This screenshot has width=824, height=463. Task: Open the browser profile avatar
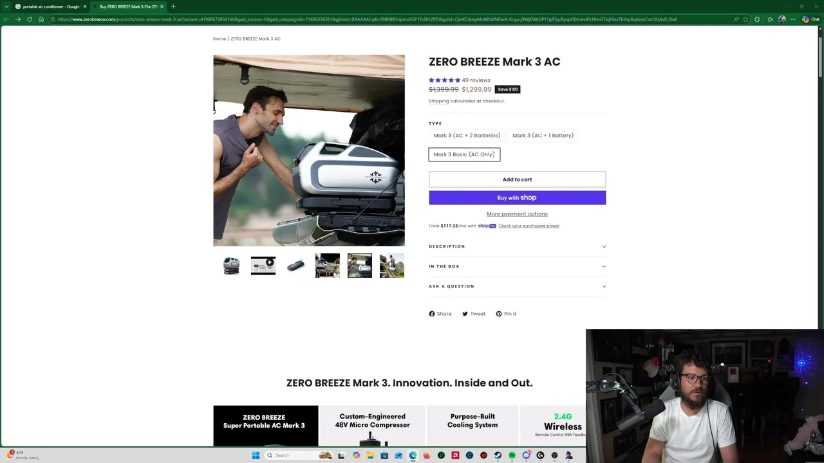[782, 19]
